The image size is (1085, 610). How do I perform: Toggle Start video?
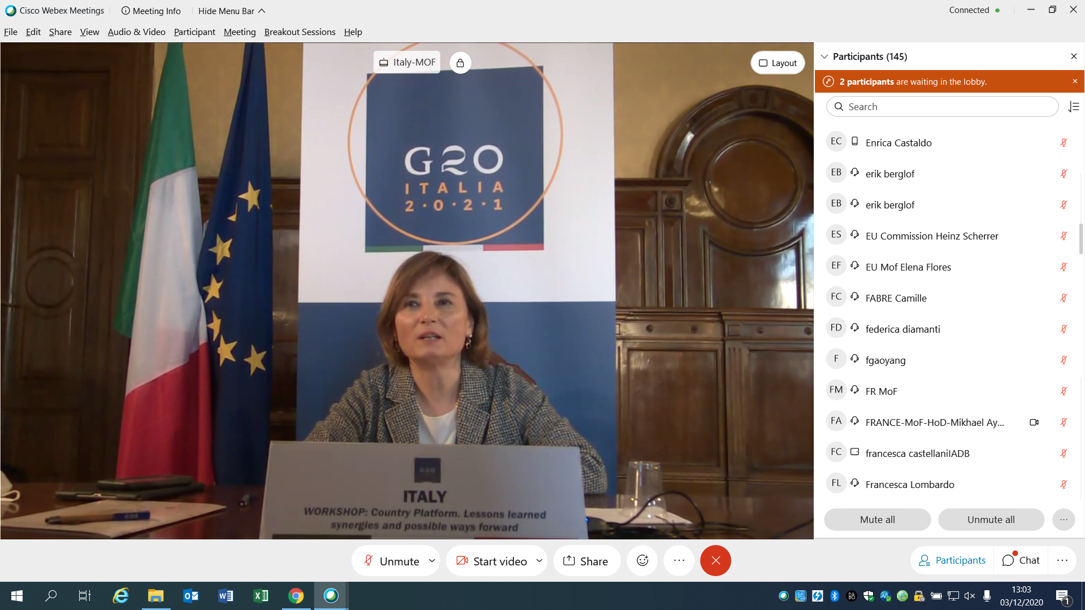point(492,560)
